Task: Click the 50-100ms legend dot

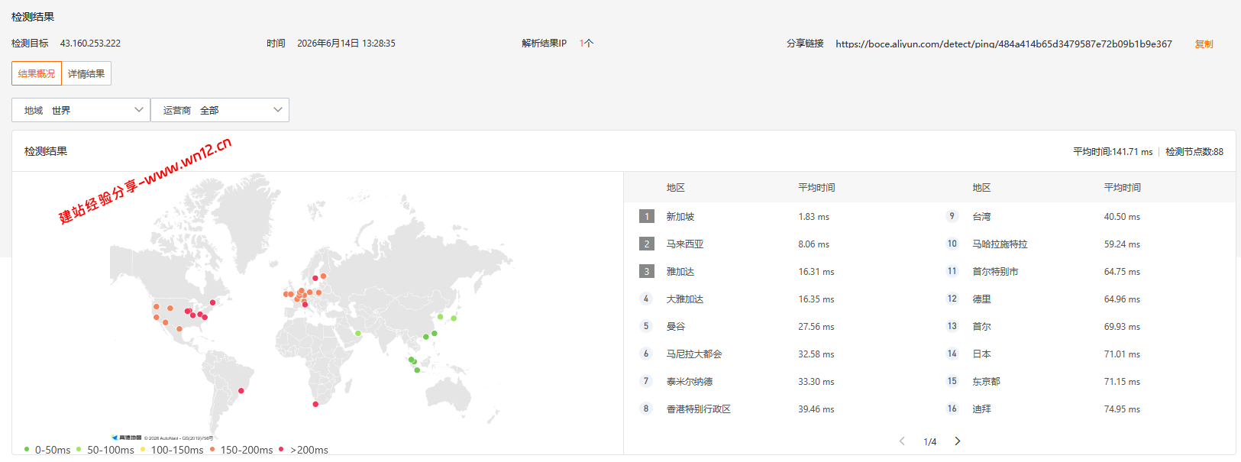Action: coord(79,449)
